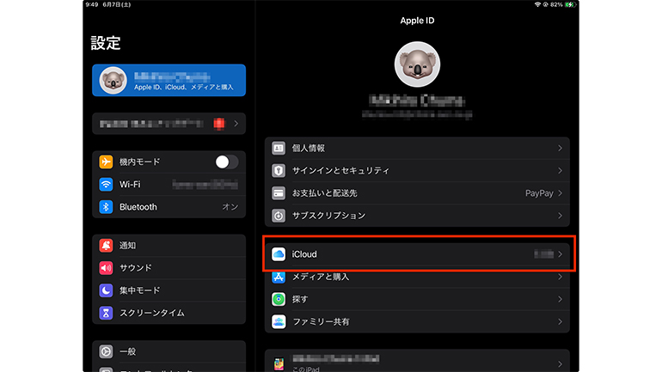
Task: Tap the PayPay payment value
Action: click(539, 193)
